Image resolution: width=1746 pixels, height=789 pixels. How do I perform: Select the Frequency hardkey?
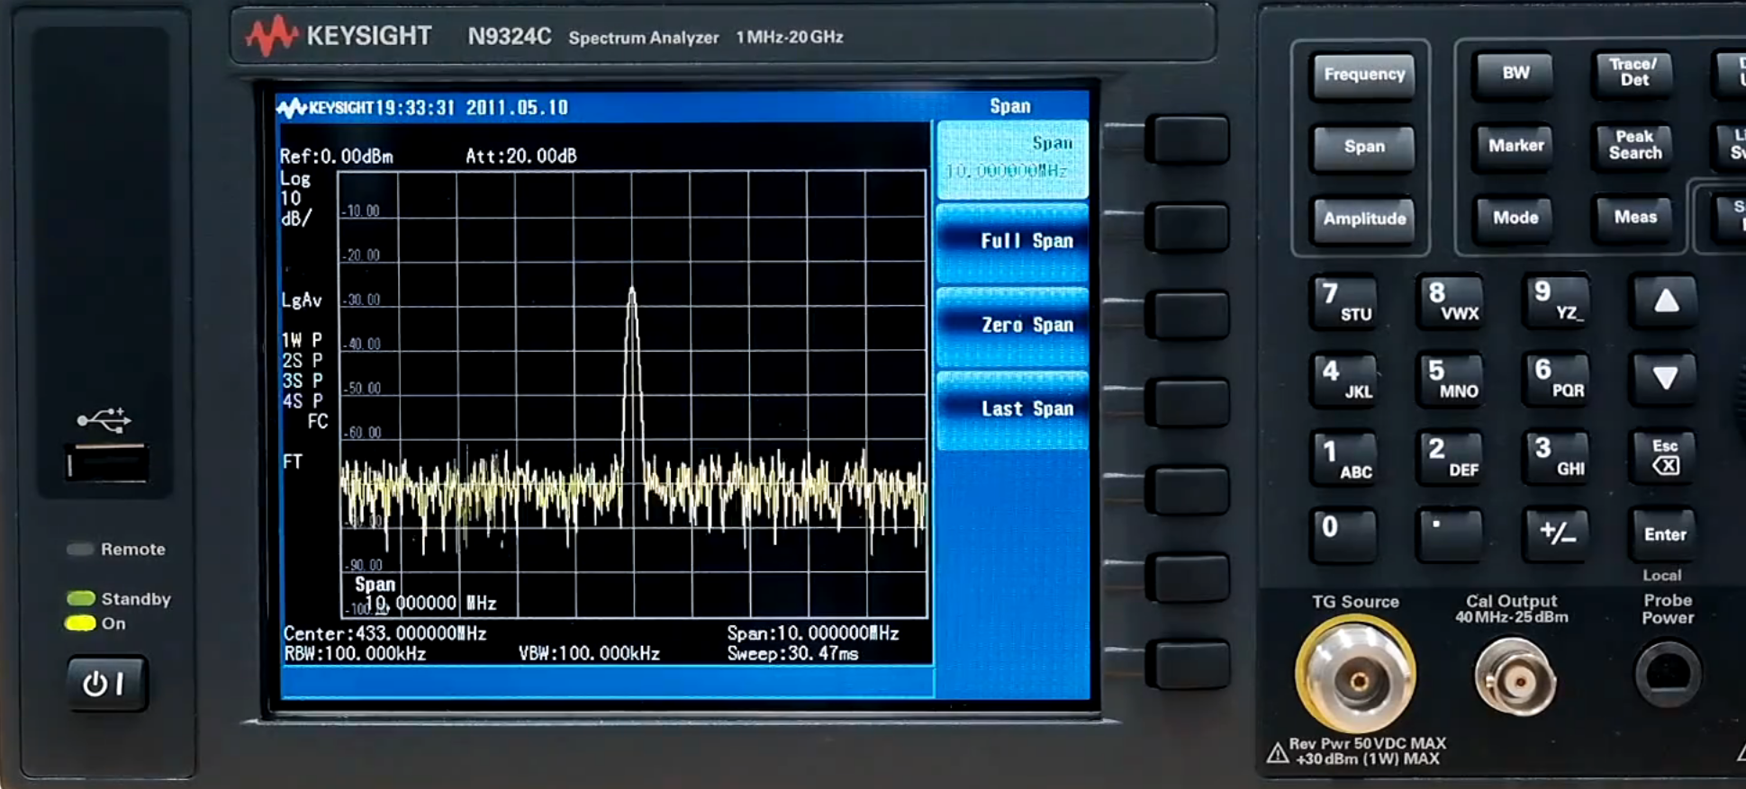point(1363,75)
